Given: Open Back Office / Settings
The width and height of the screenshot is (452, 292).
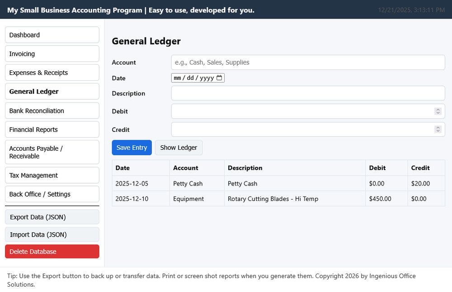Looking at the screenshot, I should coord(52,194).
